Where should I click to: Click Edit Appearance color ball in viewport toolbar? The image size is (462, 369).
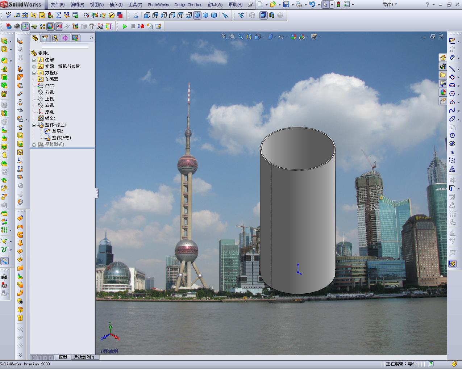(294, 37)
